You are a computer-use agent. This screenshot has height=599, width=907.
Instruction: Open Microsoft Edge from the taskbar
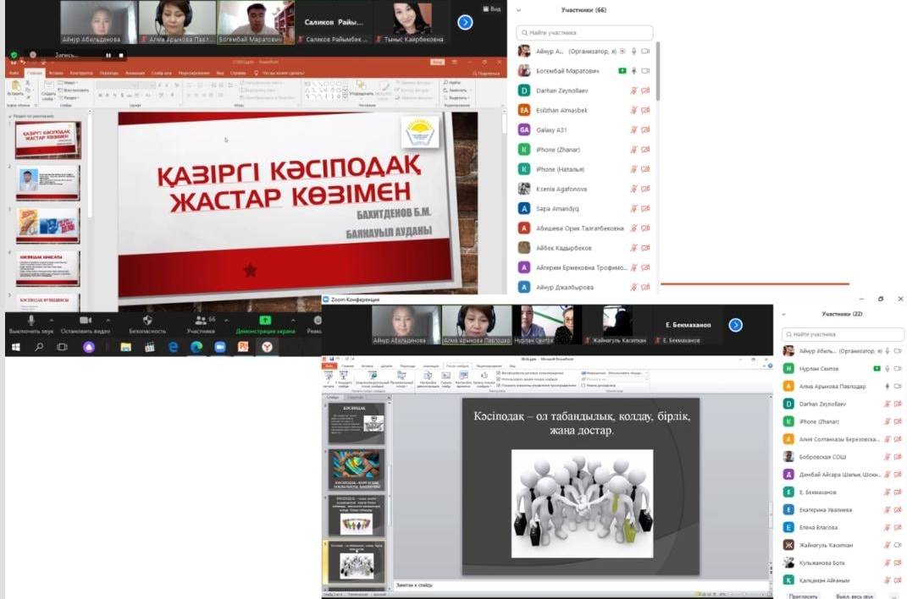click(x=196, y=347)
